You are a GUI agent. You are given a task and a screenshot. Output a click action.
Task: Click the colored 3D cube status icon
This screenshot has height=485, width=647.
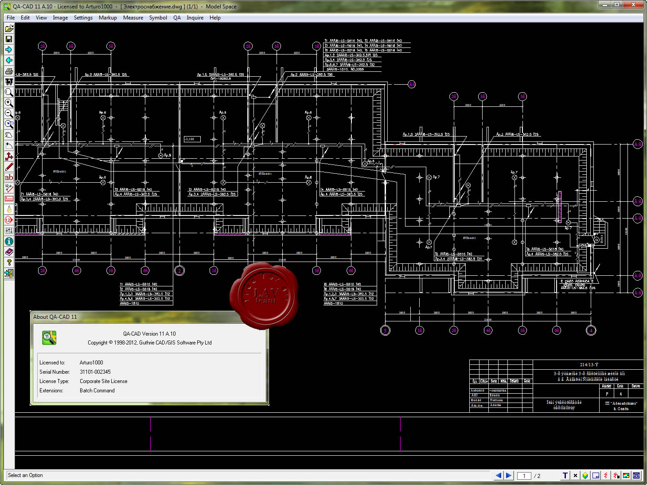[x=585, y=475]
